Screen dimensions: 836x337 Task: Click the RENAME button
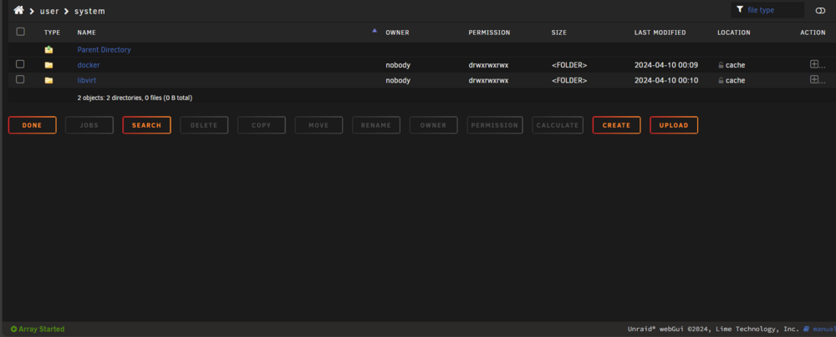376,125
